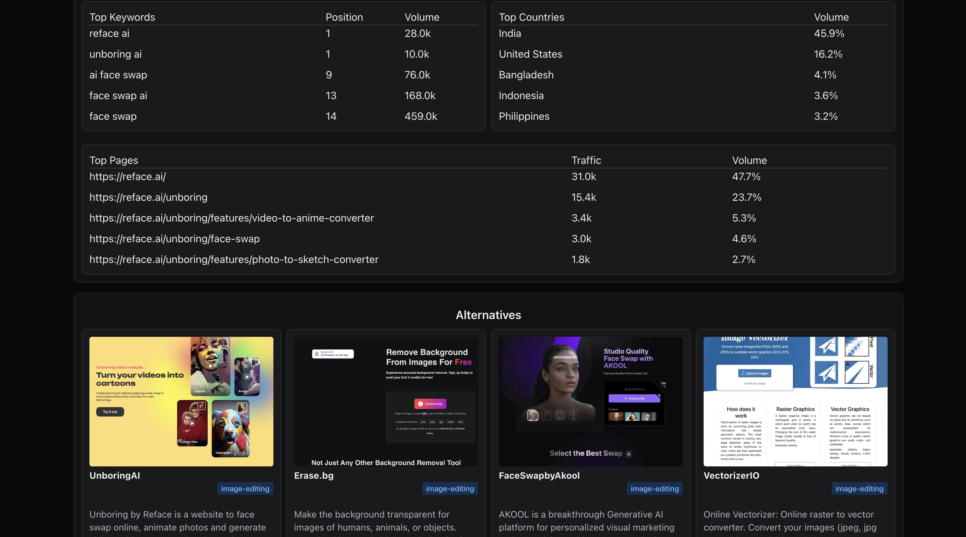
Task: Click the Erase.bg title link
Action: pos(314,475)
